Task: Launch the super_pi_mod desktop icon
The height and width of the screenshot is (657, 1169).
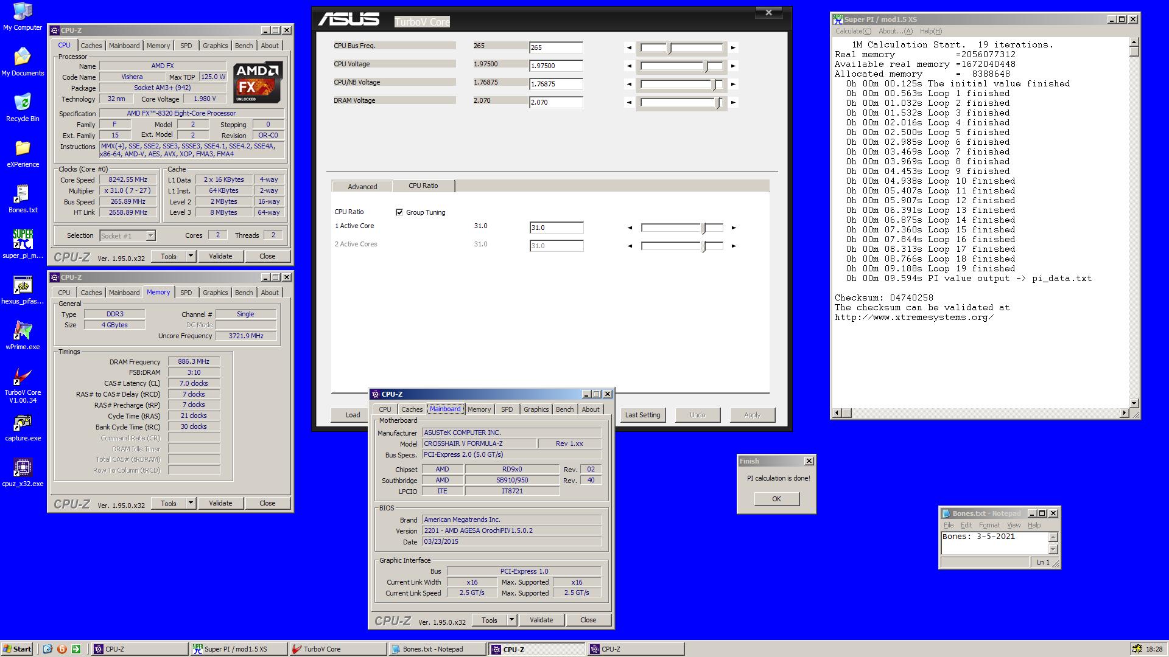Action: point(23,245)
